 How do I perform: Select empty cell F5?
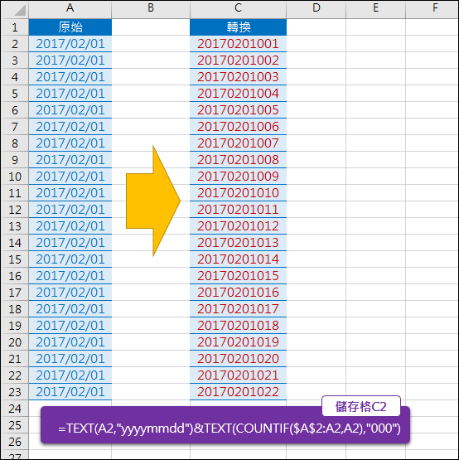click(x=432, y=94)
